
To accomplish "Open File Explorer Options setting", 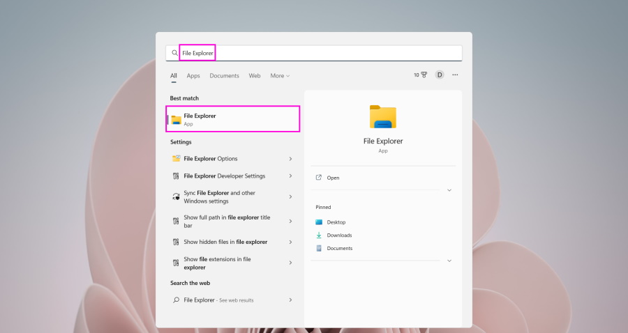I will [x=210, y=159].
